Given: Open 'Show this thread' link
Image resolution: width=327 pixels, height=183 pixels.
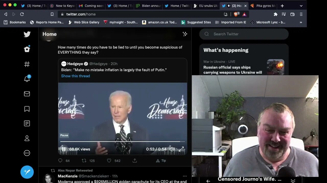Looking at the screenshot, I should click(75, 76).
